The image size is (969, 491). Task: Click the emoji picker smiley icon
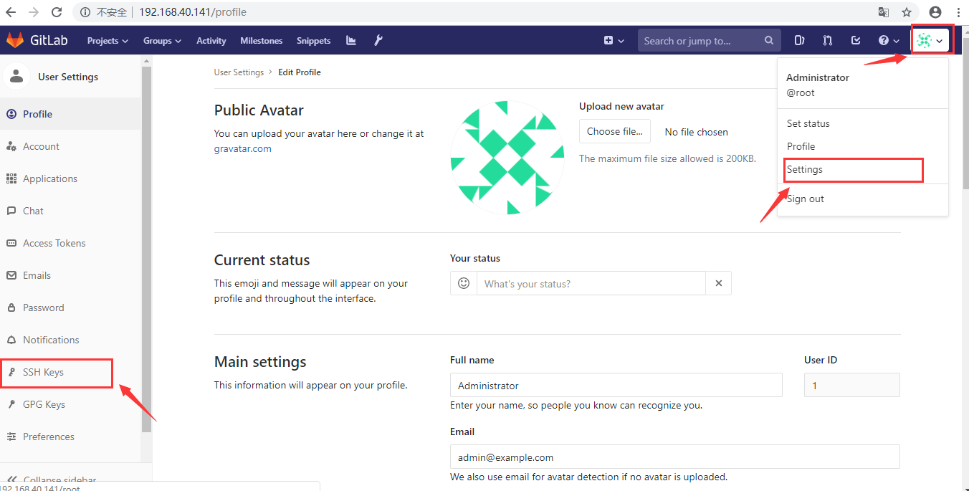(464, 283)
